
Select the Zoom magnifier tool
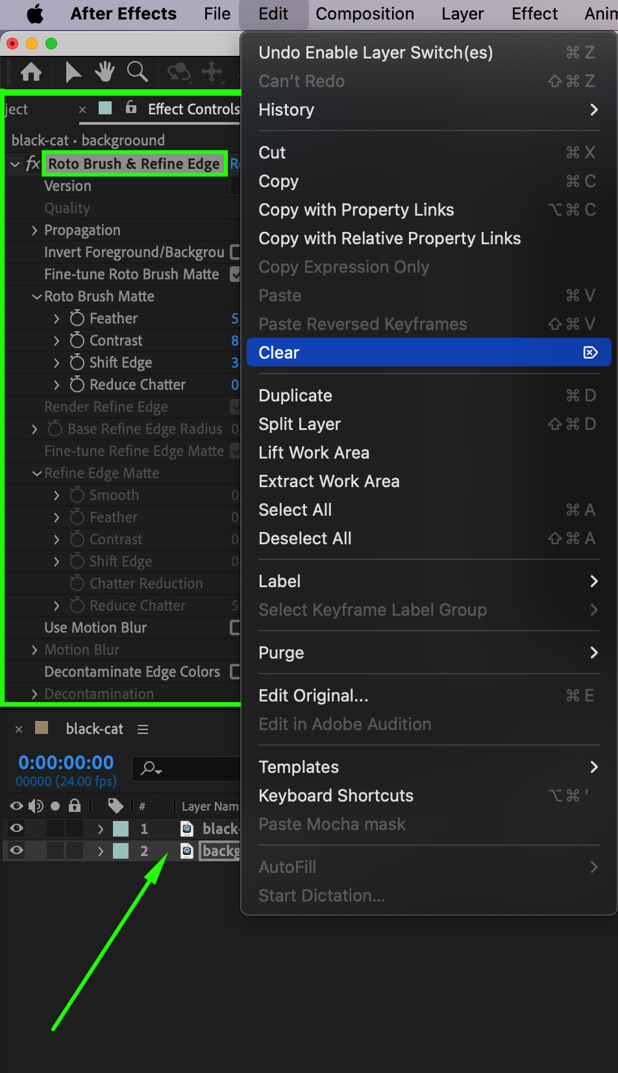pos(137,71)
